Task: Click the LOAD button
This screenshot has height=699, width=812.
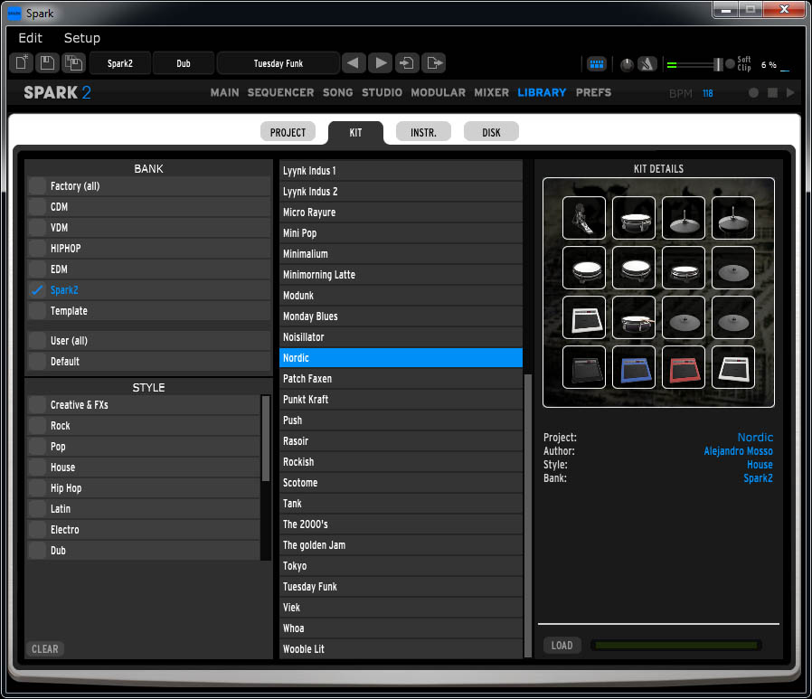Action: [x=562, y=645]
